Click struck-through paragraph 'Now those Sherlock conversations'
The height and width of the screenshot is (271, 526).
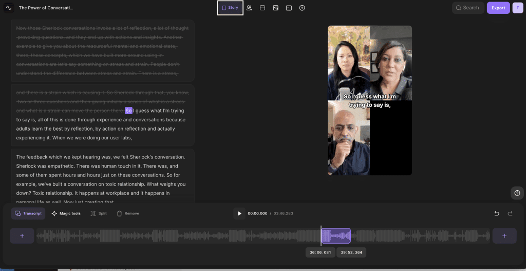(x=103, y=51)
